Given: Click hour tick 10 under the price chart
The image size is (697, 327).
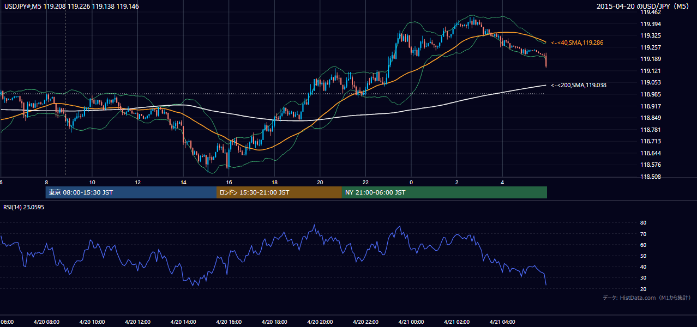Looking at the screenshot, I should tap(92, 183).
